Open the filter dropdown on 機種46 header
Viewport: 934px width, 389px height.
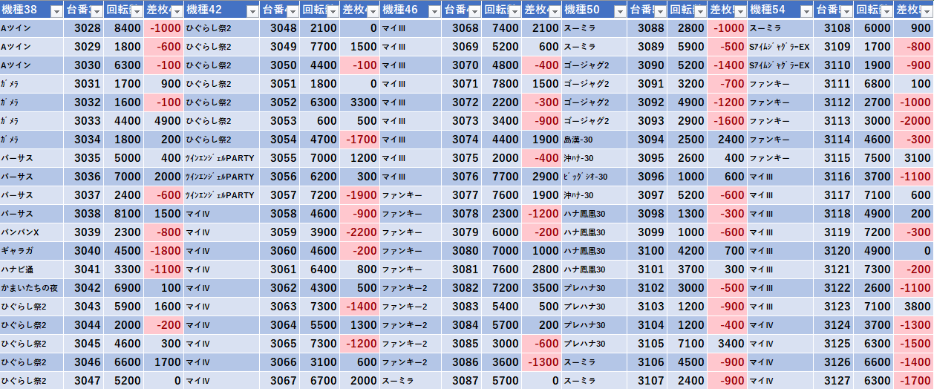(434, 11)
